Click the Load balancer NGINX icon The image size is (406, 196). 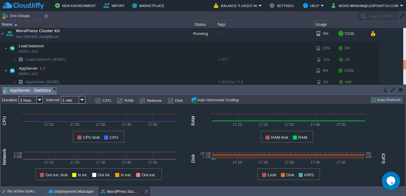click(x=12, y=48)
